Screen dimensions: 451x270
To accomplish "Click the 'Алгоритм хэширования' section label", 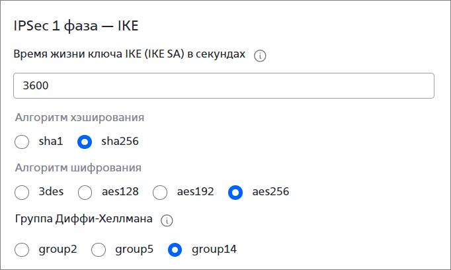I will coord(79,117).
